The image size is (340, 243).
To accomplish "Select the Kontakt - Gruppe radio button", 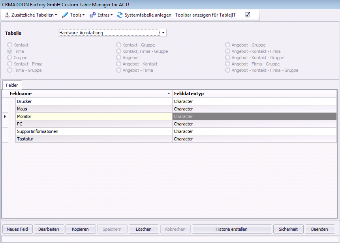I will (x=118, y=45).
